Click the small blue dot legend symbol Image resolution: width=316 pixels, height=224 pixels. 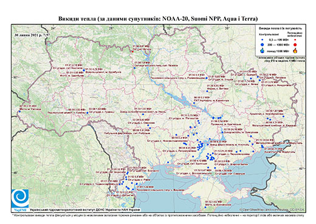click(263, 40)
